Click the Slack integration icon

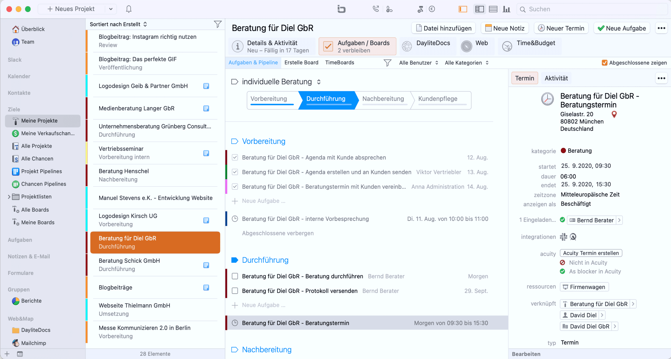[x=564, y=237]
